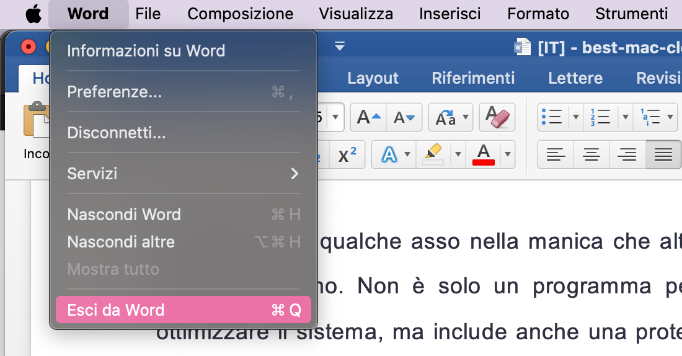Open the Composizione menu
Image resolution: width=682 pixels, height=356 pixels.
pyautogui.click(x=240, y=14)
